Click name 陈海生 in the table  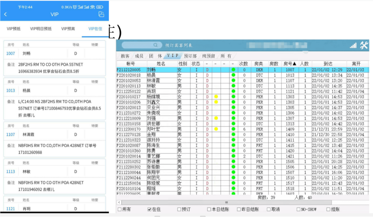pyautogui.click(x=153, y=145)
